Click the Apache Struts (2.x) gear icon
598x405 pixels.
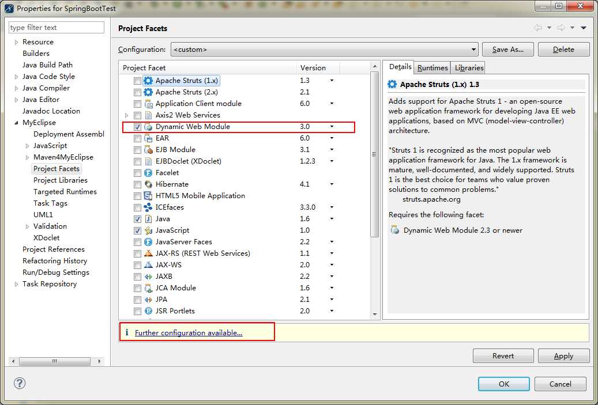pyautogui.click(x=148, y=92)
